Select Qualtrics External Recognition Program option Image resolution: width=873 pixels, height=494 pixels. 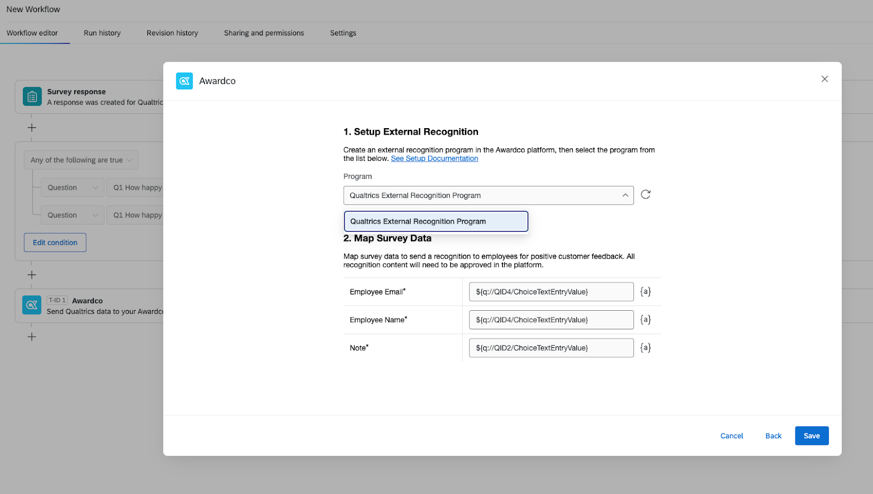(x=436, y=221)
